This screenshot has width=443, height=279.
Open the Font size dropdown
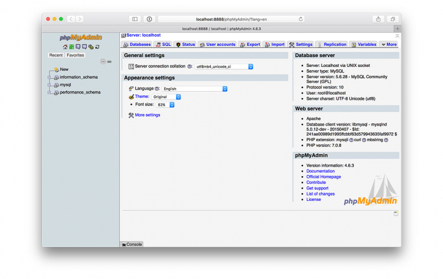tap(165, 105)
